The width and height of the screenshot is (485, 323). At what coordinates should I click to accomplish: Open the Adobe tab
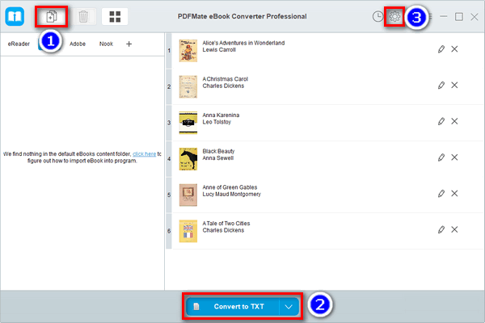(78, 44)
